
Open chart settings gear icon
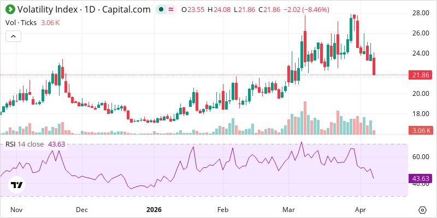(422, 210)
